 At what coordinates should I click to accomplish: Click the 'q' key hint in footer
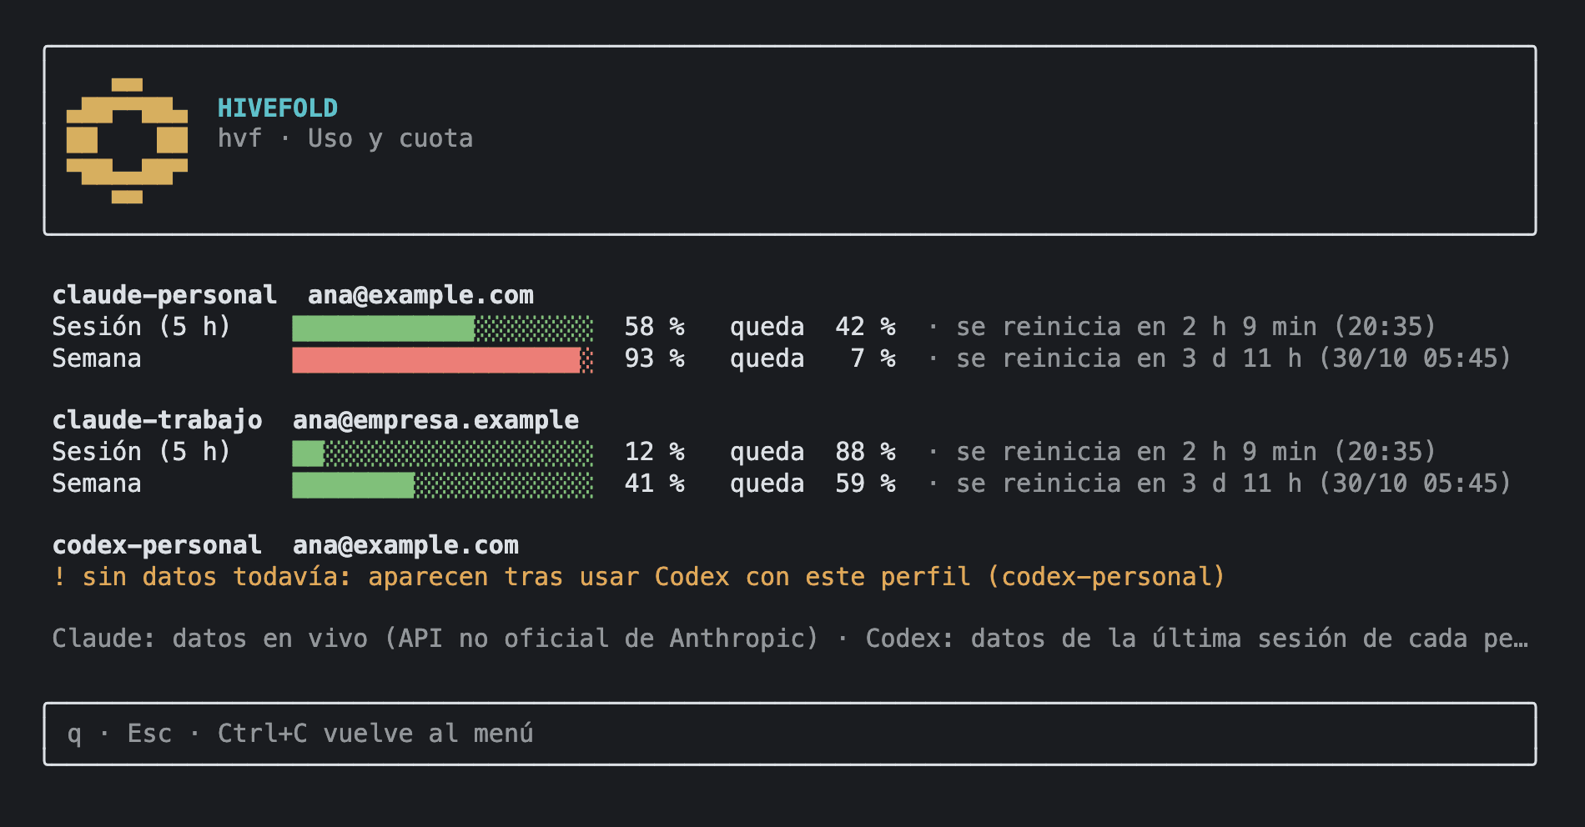[x=74, y=734]
